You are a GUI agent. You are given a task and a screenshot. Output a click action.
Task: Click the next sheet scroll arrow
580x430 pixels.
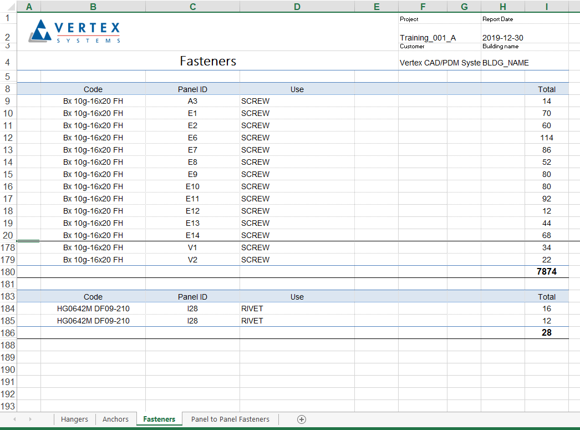pyautogui.click(x=30, y=419)
